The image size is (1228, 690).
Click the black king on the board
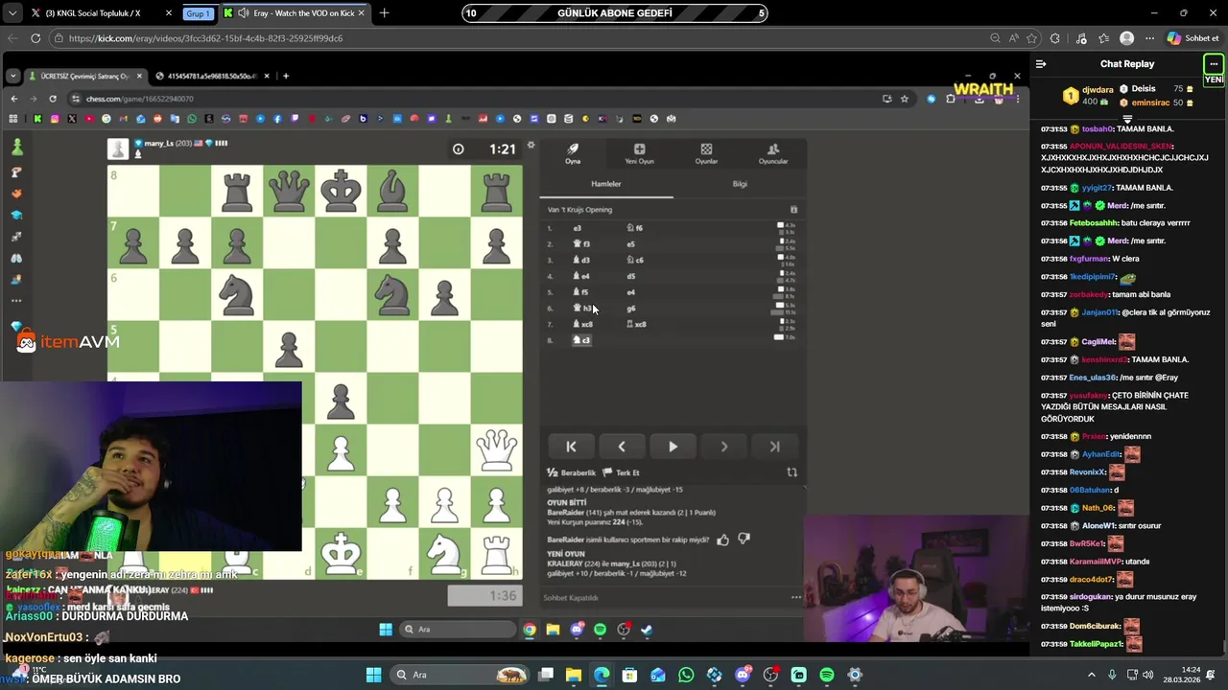(x=341, y=192)
